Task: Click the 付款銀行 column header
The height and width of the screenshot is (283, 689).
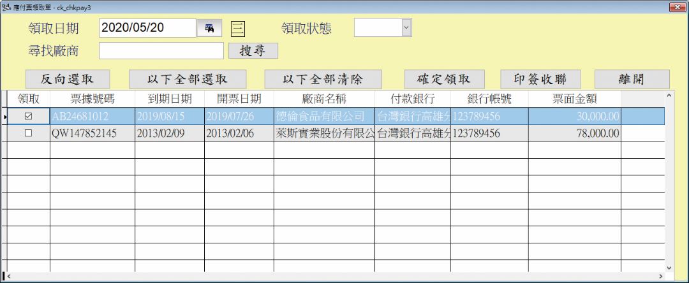Action: coord(413,99)
